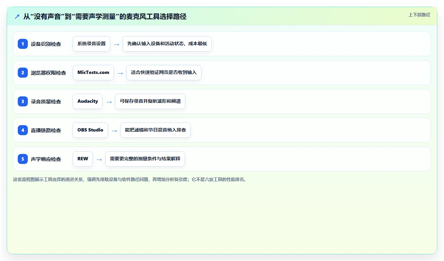Select the OBS Studio tool chip
Screen dimensions: 444x261
point(90,130)
